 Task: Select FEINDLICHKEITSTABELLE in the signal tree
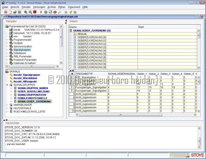tap(32, 98)
